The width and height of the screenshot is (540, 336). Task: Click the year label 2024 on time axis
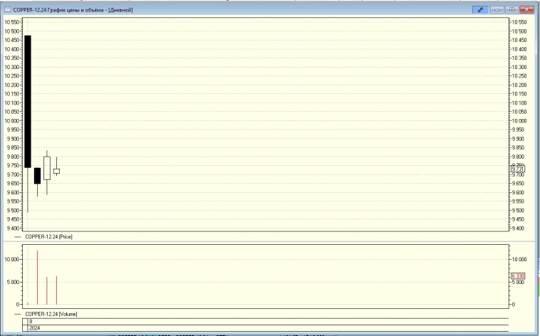34,328
